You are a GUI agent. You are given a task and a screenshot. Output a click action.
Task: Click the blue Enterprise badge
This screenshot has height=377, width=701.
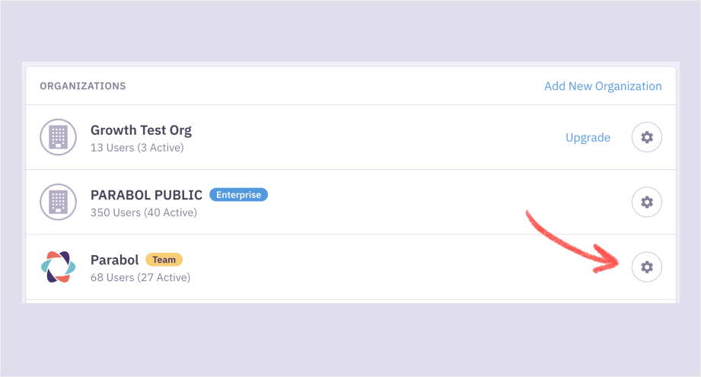(238, 195)
